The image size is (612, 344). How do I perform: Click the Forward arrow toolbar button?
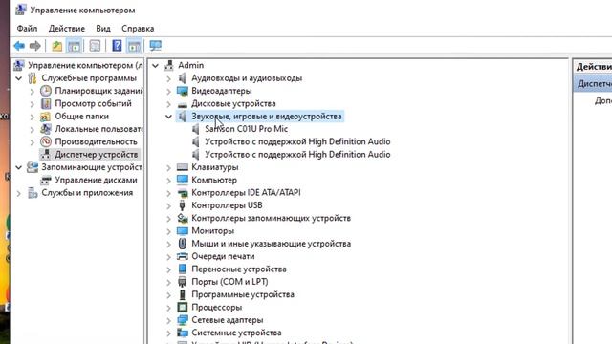[x=34, y=46]
